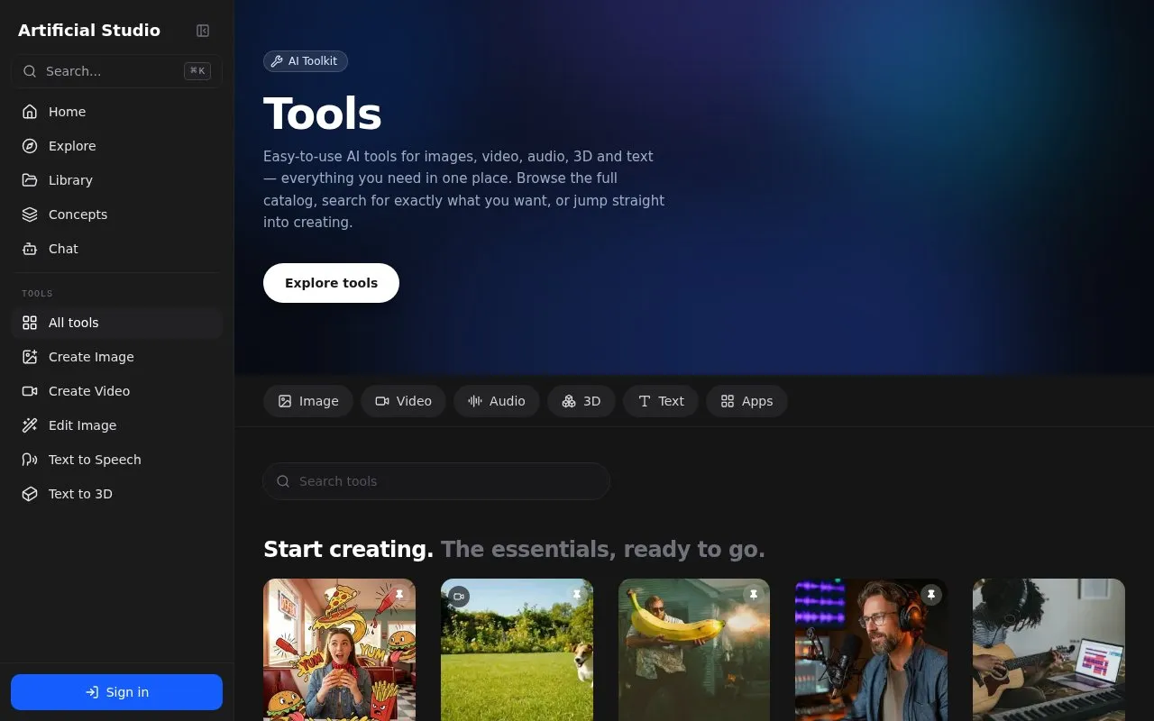Click the pin icon on the burger cartoon card
This screenshot has width=1154, height=721.
pyautogui.click(x=399, y=595)
